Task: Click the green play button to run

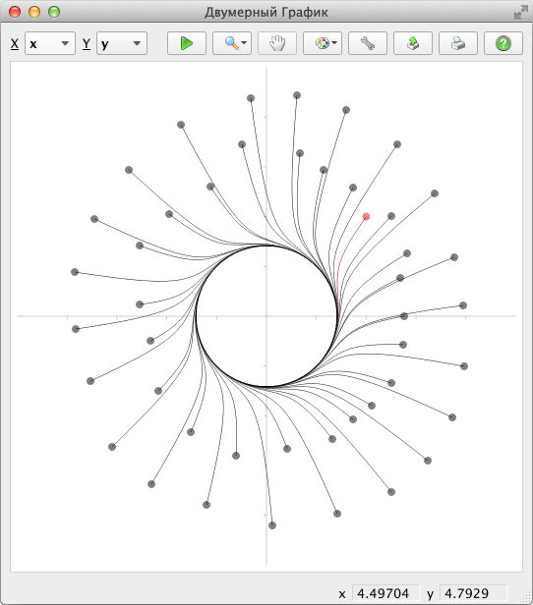Action: (187, 43)
